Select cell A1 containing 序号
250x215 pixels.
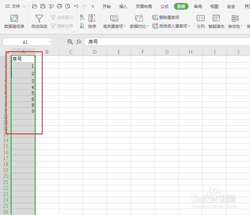pos(23,59)
